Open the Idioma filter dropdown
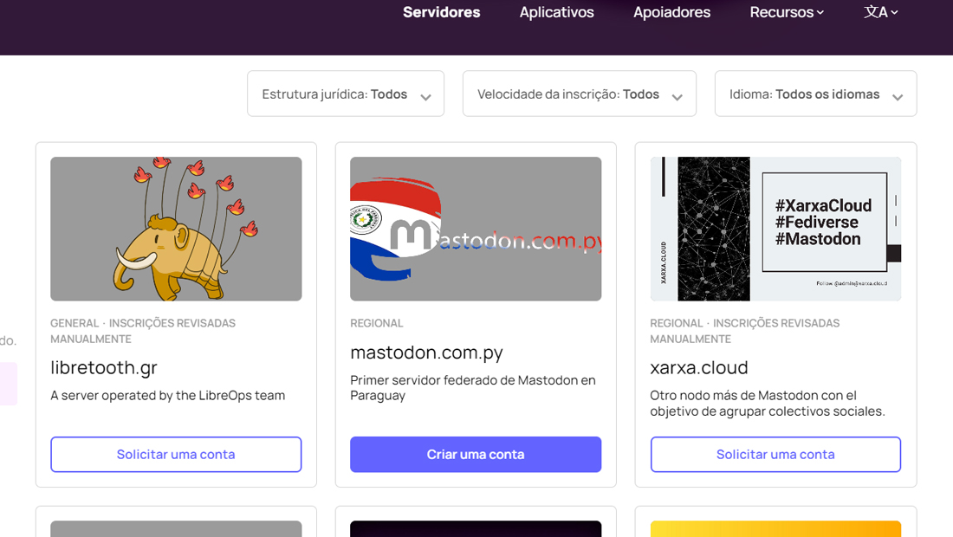The width and height of the screenshot is (953, 537). pos(815,94)
